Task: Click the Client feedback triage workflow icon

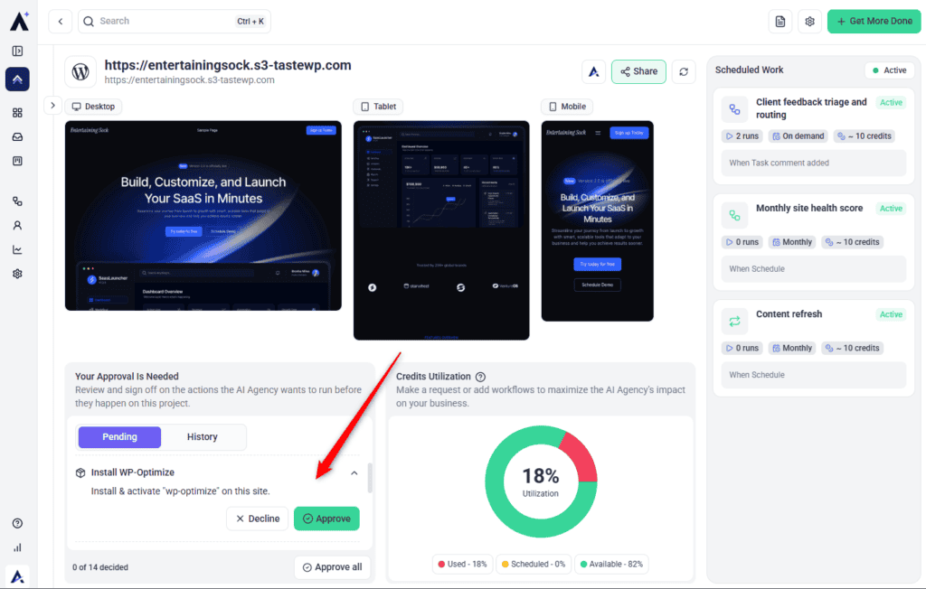Action: coord(734,109)
